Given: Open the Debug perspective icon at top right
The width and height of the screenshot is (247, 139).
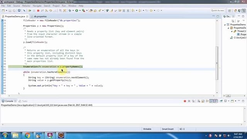Looking at the screenshot, I should pyautogui.click(x=244, y=10).
